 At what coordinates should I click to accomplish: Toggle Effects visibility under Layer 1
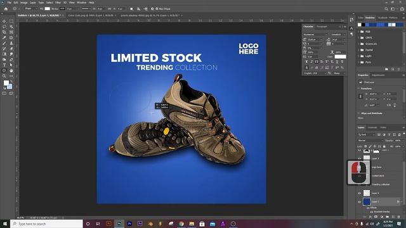(x=368, y=208)
